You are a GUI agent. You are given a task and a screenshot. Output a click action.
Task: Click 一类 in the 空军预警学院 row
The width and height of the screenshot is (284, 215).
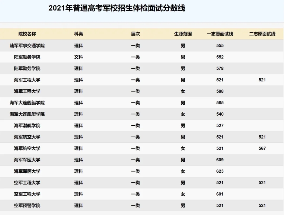click(135, 206)
